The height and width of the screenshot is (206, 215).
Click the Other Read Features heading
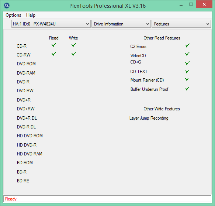pos(162,38)
